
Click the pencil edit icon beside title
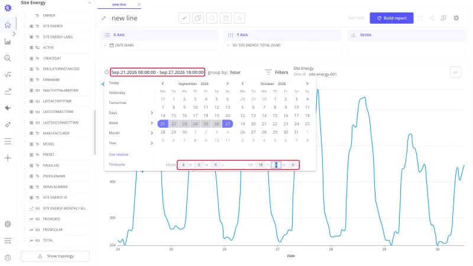click(x=104, y=18)
